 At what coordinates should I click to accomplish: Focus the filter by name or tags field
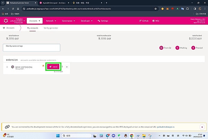(x=32, y=48)
